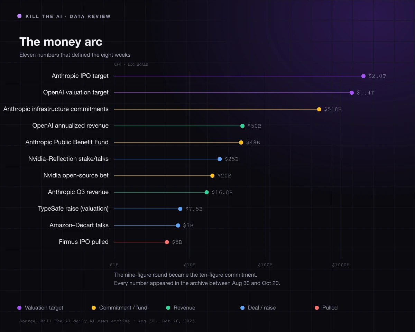Image resolution: width=415 pixels, height=332 pixels.
Task: Pick the OpenAI annualized revenue data dot
Action: coord(242,126)
